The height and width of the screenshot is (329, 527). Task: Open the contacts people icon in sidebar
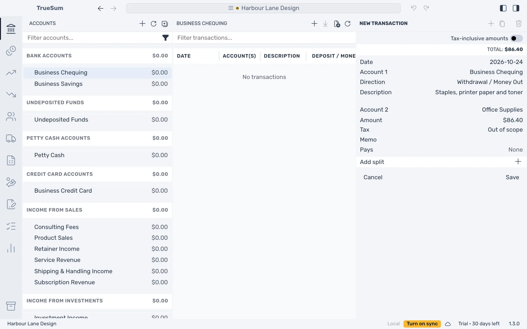pos(11,116)
